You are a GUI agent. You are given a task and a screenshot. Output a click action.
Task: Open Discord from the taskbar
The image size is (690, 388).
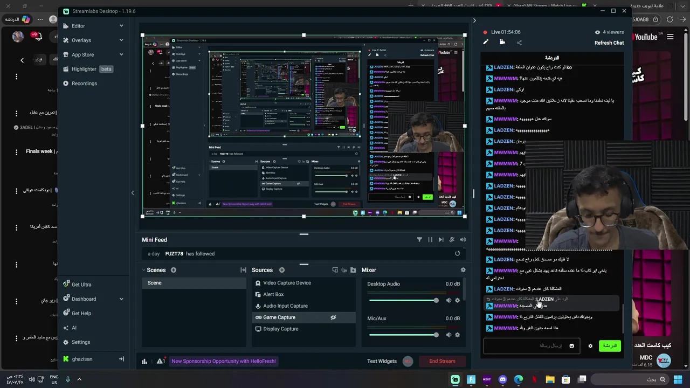[502, 379]
